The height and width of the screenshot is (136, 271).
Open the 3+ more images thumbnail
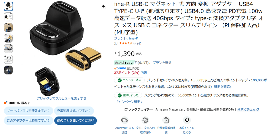pyautogui.click(x=8, y=70)
